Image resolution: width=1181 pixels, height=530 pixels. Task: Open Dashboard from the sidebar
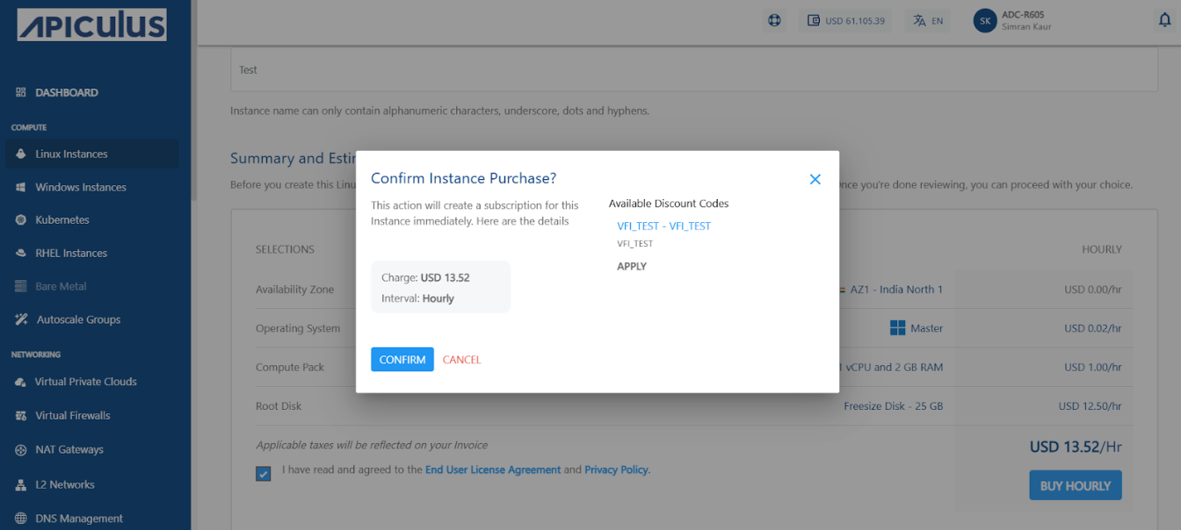point(66,93)
